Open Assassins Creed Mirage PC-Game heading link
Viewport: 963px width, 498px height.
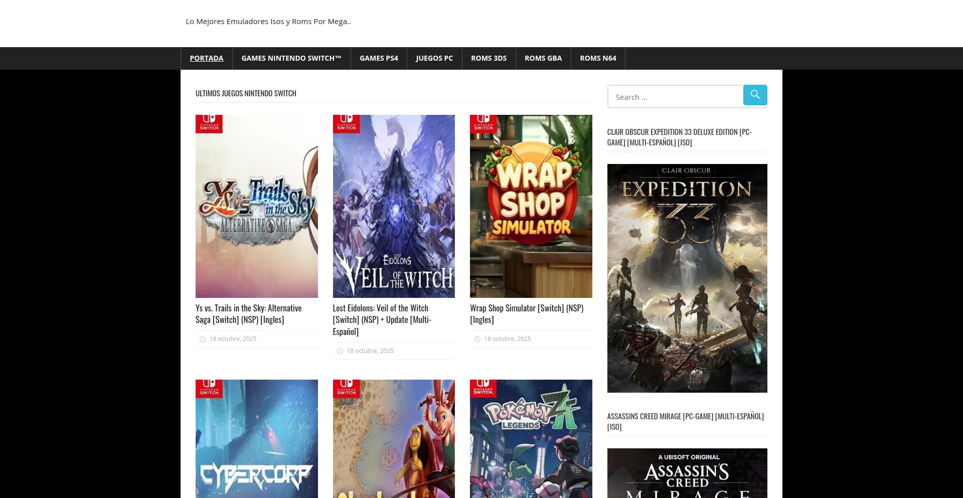pos(685,421)
